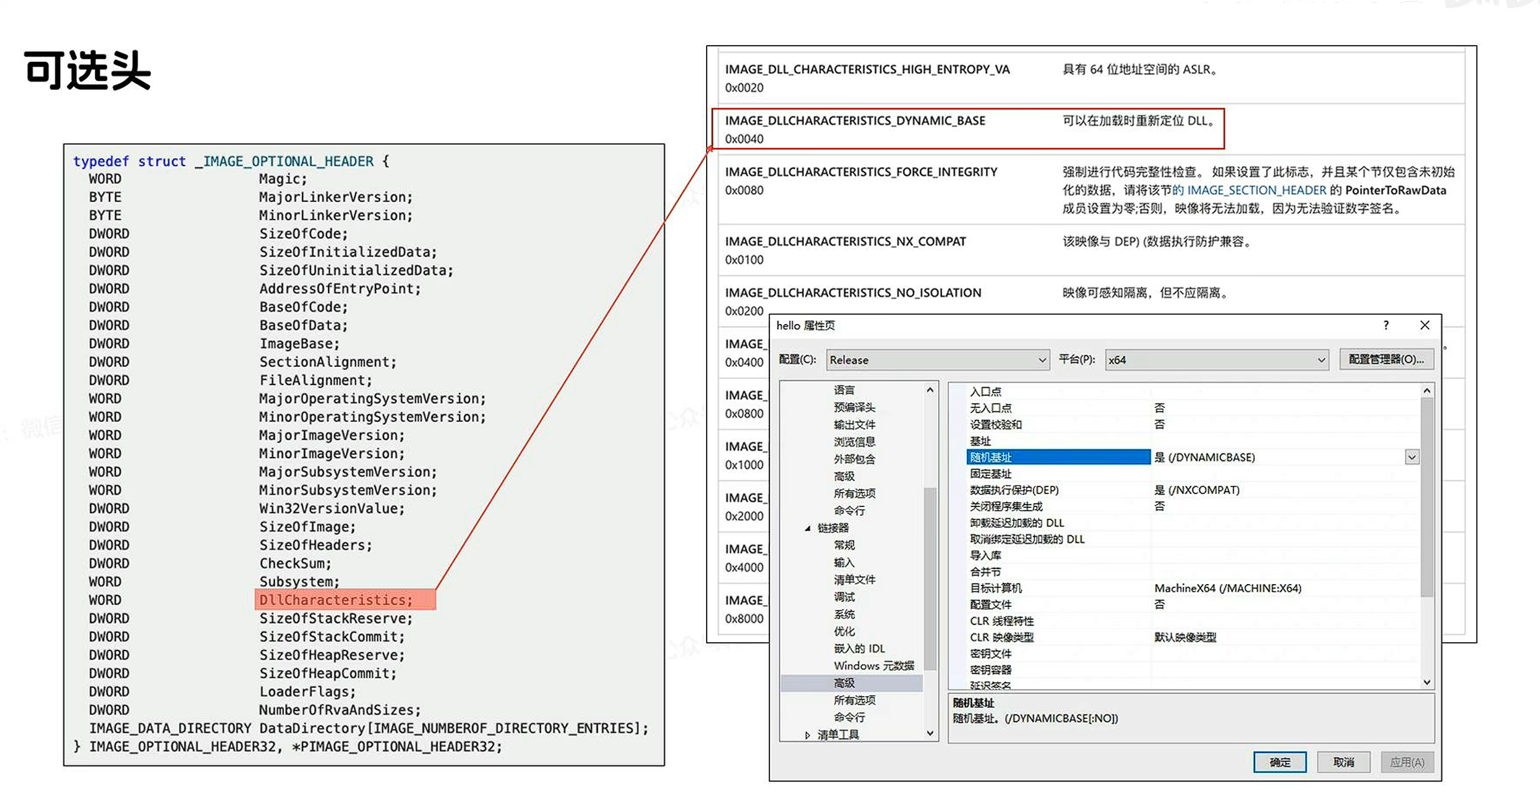Viewport: 1540px width, 792px height.
Task: Click the help question mark icon
Action: [1385, 325]
